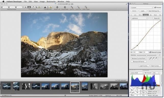This screenshot has width=164, height=98.
Task: Select the selected curve control point
Action: 137,46
